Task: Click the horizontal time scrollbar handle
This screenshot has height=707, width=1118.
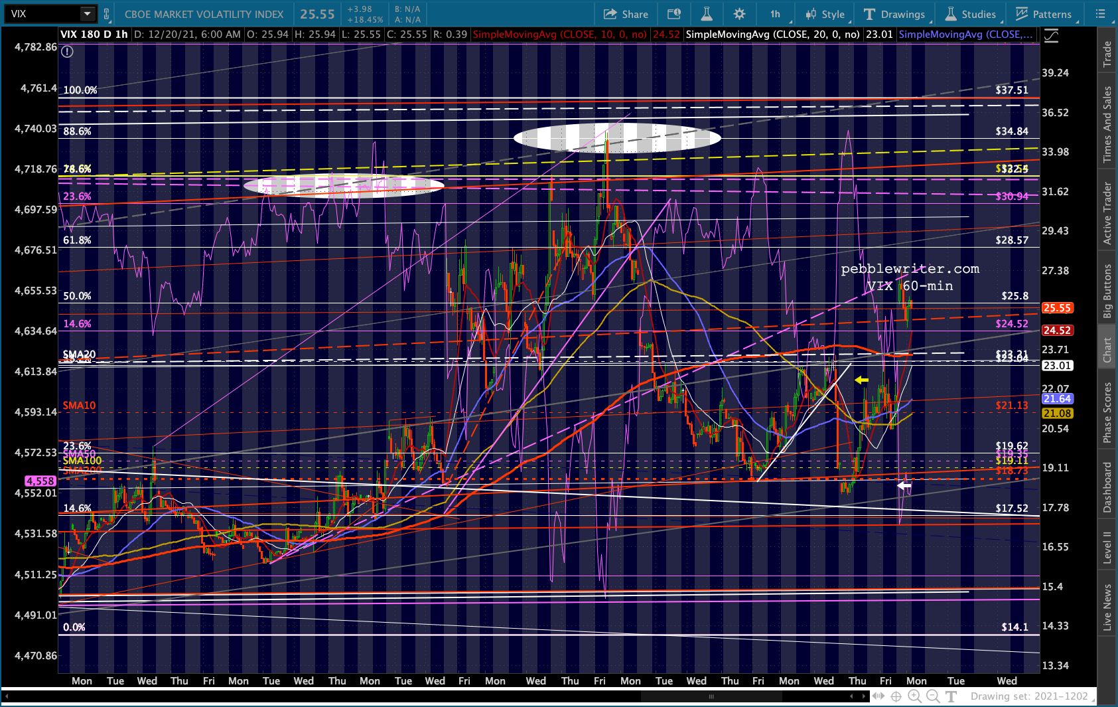Action: coord(711,696)
